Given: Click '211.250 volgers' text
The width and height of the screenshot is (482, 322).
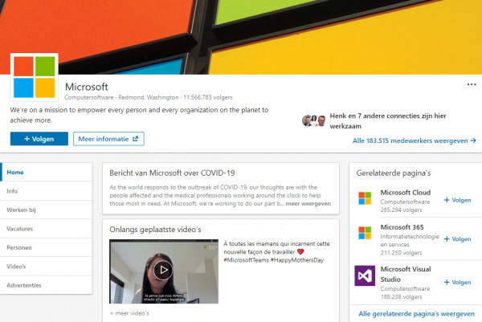Looking at the screenshot, I should click(401, 253).
